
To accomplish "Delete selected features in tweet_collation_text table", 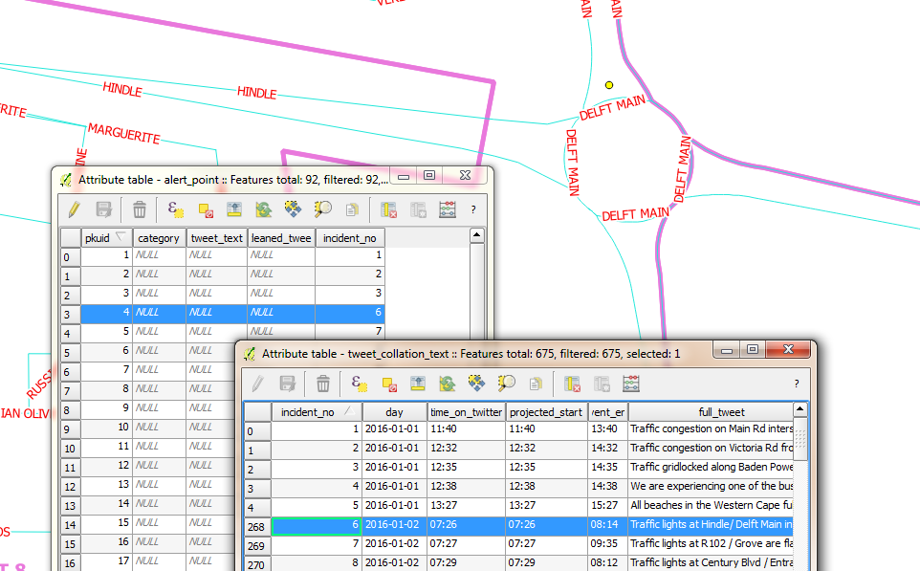I will tap(322, 384).
